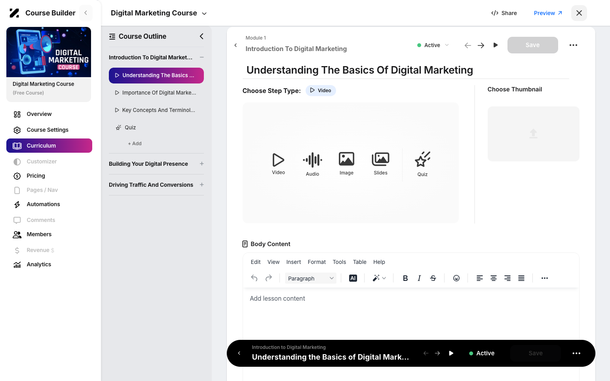610x381 pixels.
Task: Open the Preview link
Action: tap(548, 13)
